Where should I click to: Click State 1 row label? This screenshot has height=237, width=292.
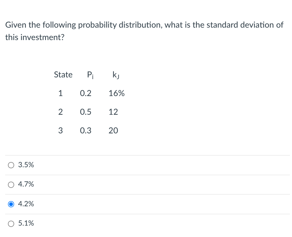pyautogui.click(x=61, y=93)
